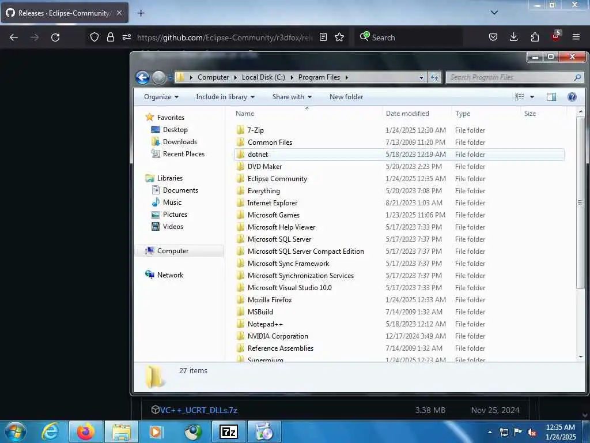Click the Explorer file list scrollbar
The width and height of the screenshot is (590, 443).
tap(580, 202)
